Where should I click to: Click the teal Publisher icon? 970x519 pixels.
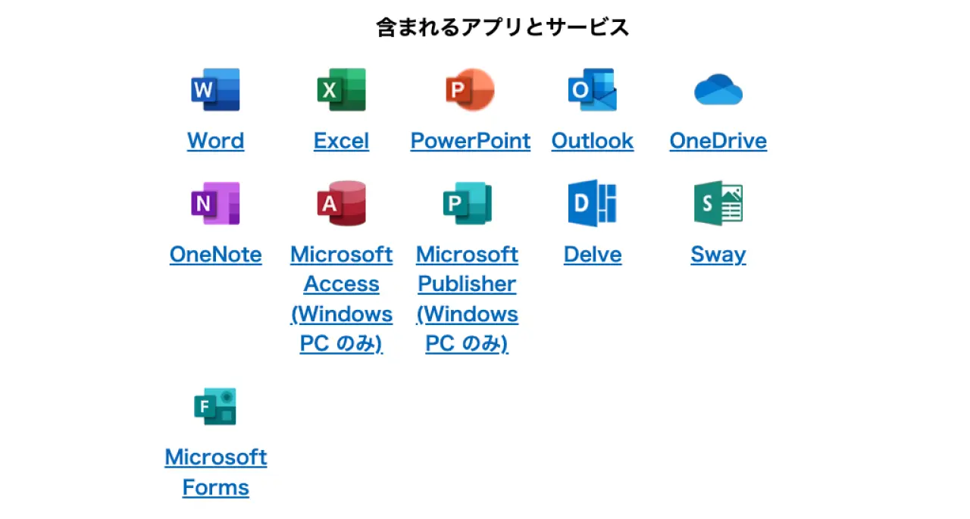click(x=467, y=203)
